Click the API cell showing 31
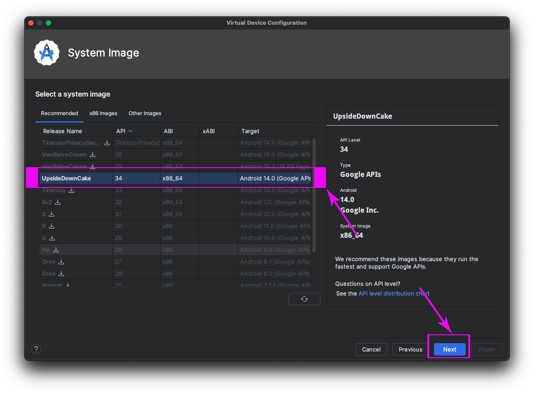 [x=137, y=214]
